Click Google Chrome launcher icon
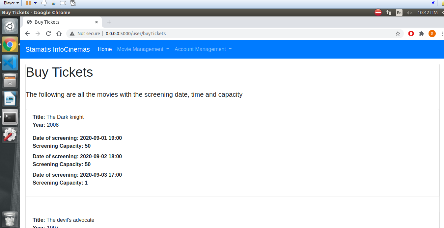This screenshot has height=228, width=444. click(x=10, y=44)
